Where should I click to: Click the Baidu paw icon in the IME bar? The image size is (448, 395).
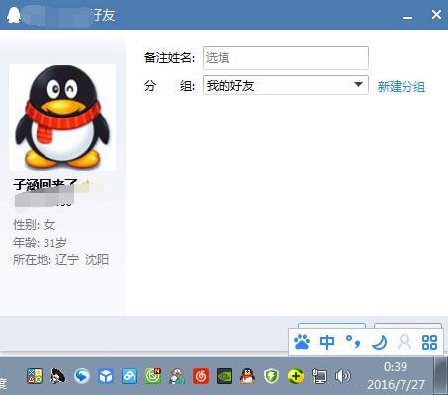pyautogui.click(x=302, y=342)
